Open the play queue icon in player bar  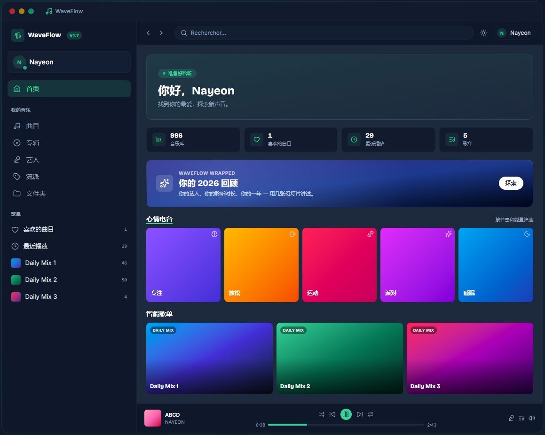click(x=521, y=418)
